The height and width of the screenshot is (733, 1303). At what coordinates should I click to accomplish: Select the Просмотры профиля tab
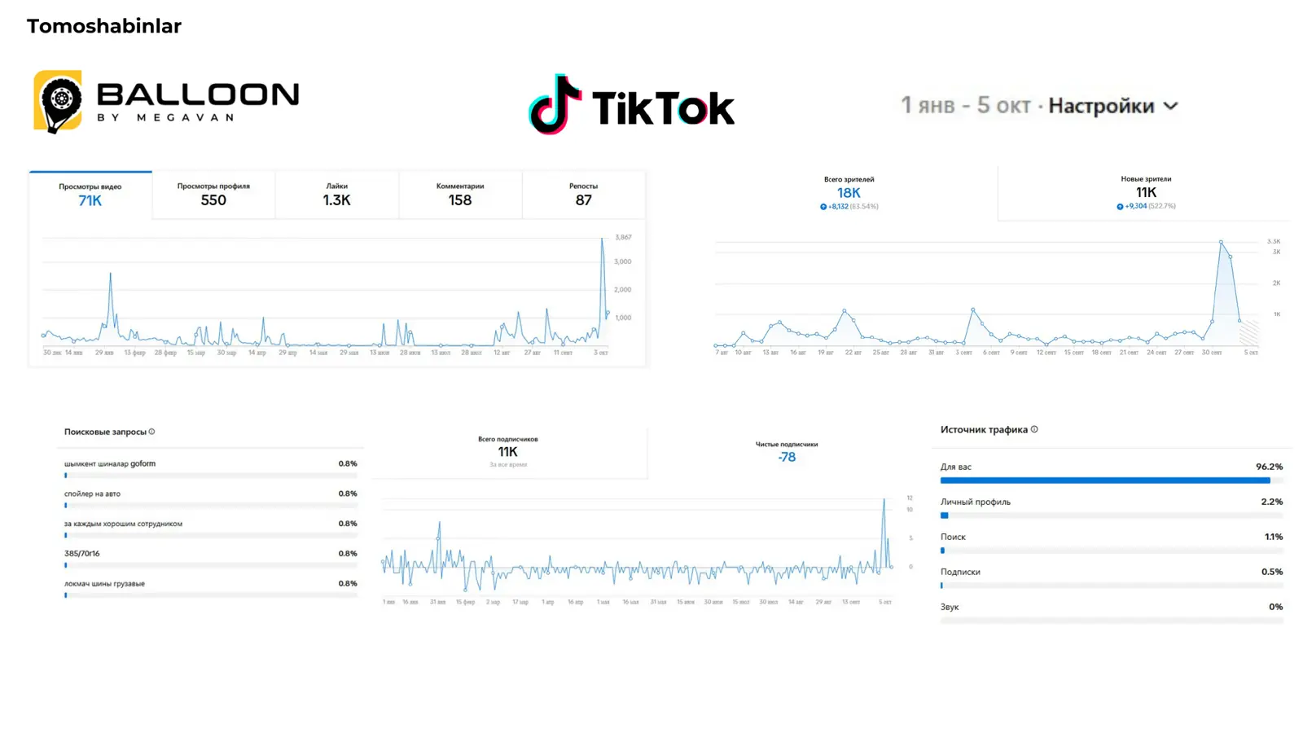(x=213, y=195)
